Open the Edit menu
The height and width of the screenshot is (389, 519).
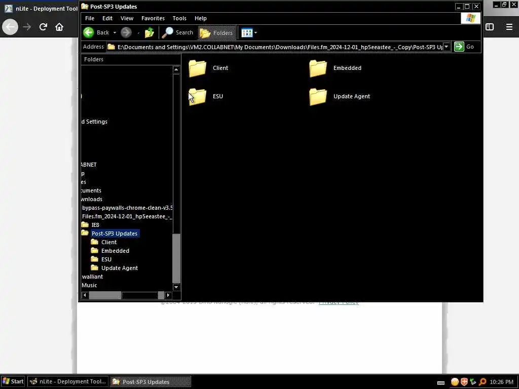[107, 18]
